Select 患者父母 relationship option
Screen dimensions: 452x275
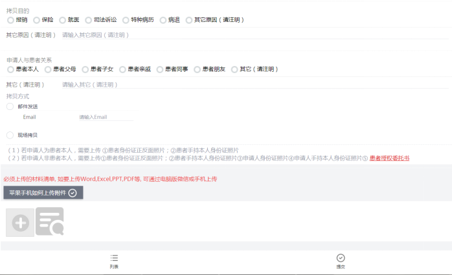click(x=48, y=69)
